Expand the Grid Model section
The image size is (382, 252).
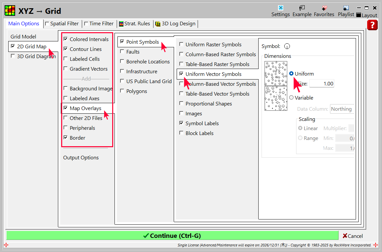[23, 37]
